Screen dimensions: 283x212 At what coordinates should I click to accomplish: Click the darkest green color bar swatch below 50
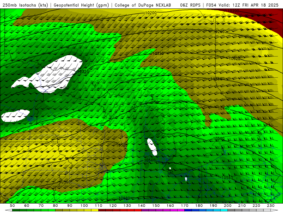coord(16,210)
